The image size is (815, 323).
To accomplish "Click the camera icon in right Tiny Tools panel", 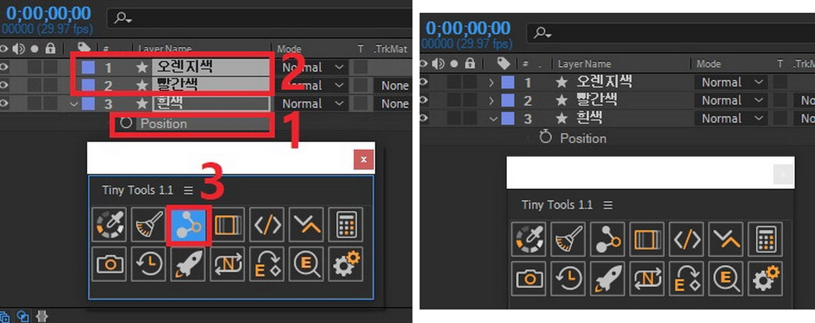I will coord(529,279).
